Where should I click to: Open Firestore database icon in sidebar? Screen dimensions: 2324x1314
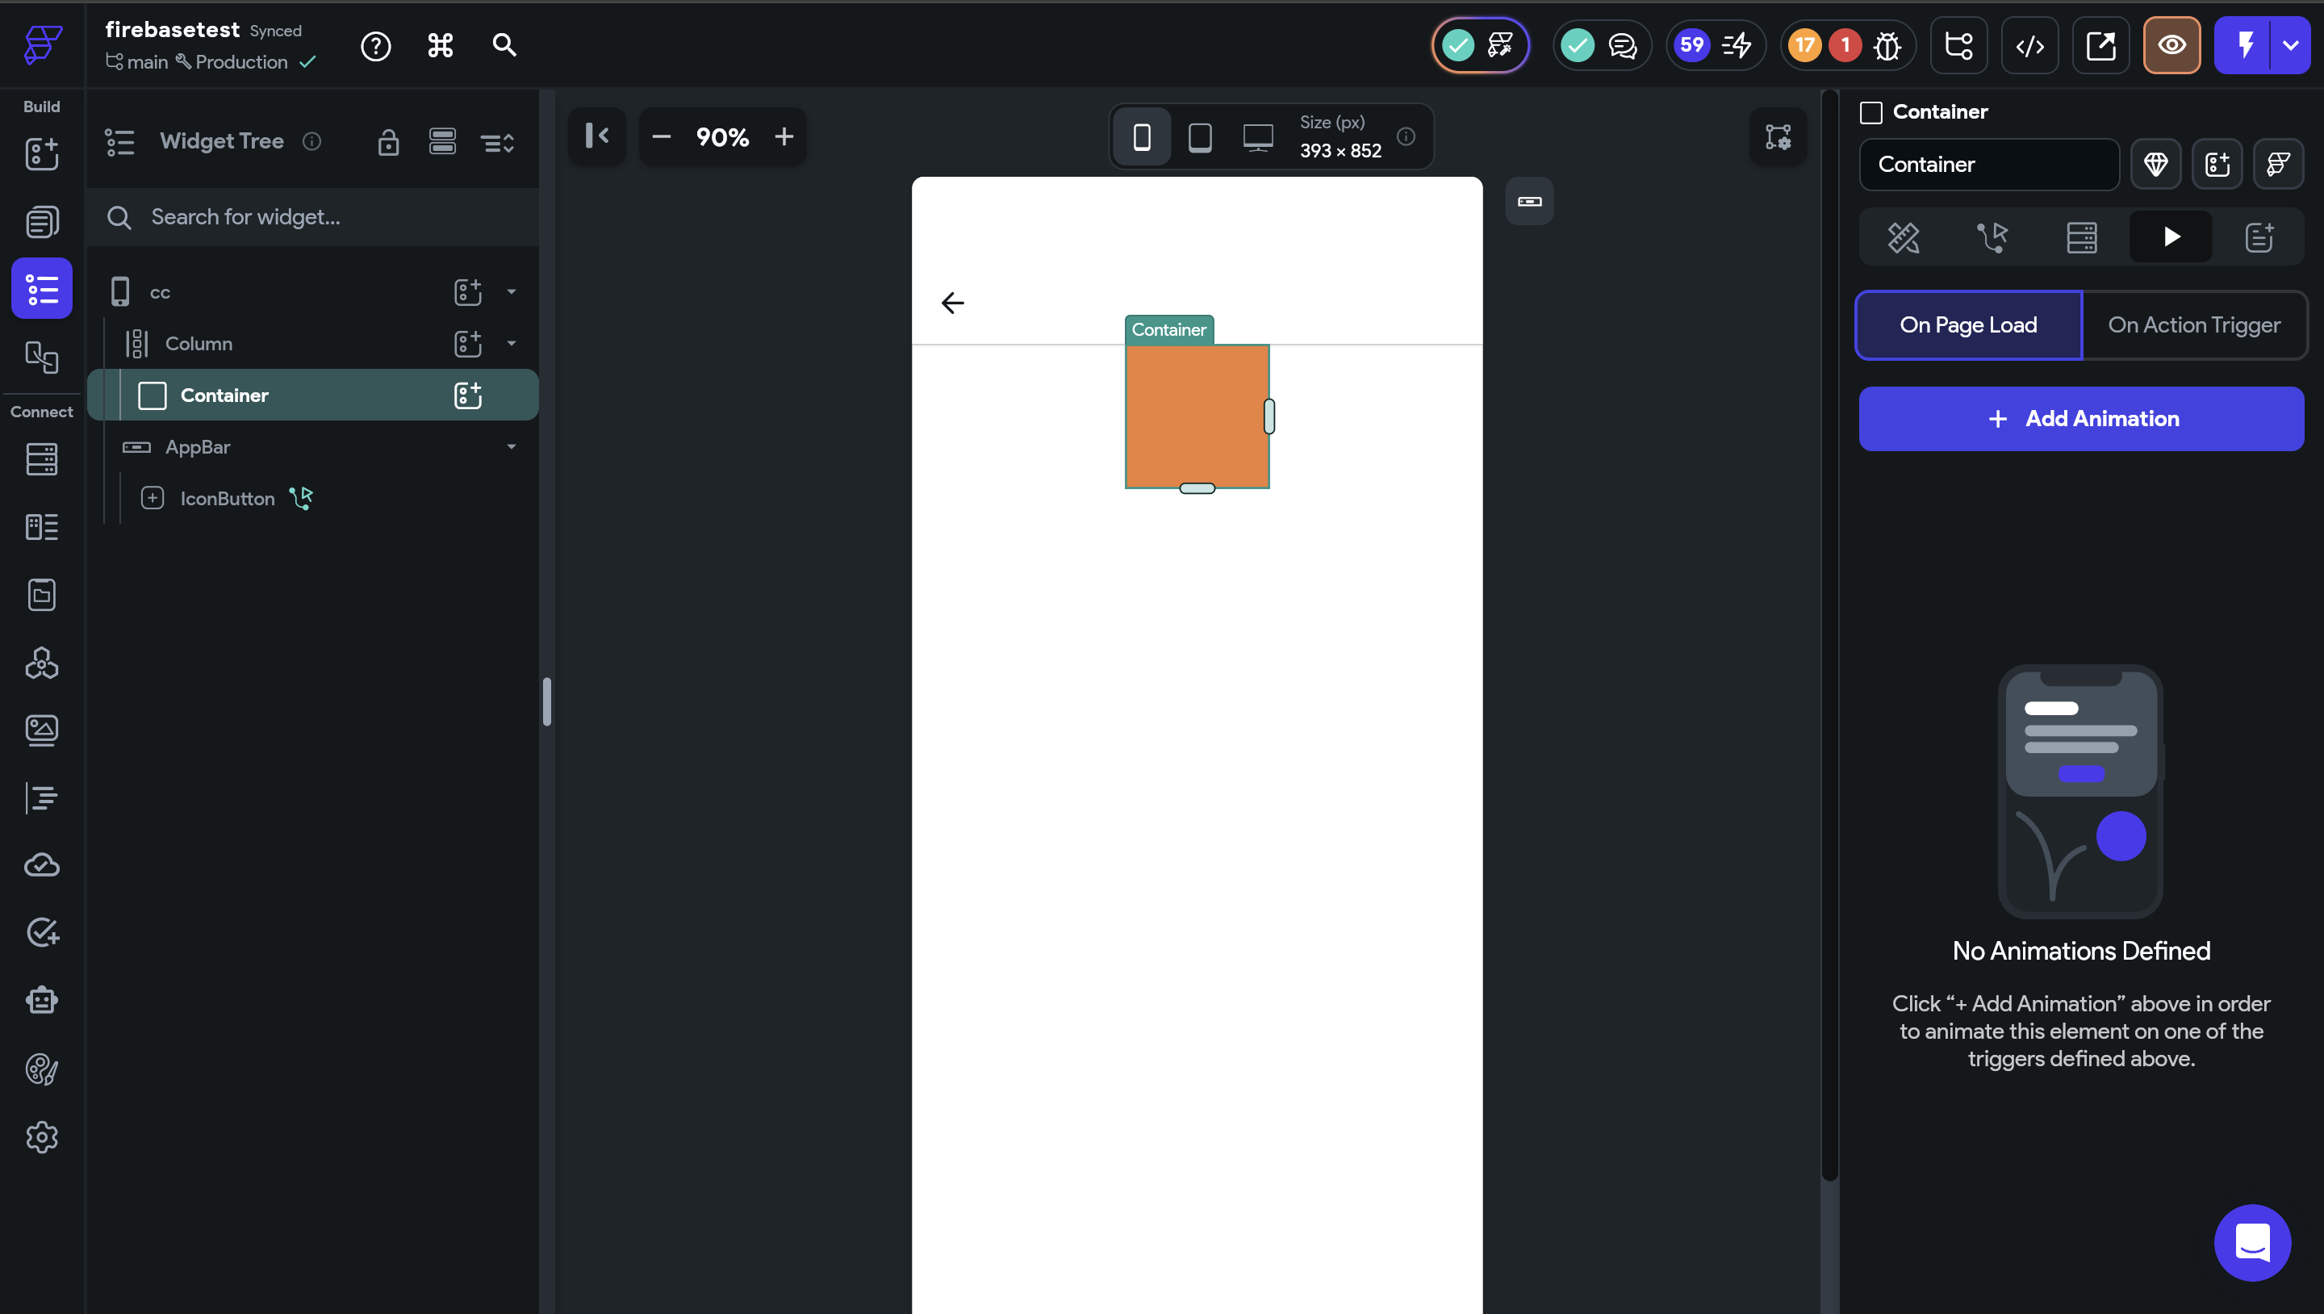click(x=41, y=459)
